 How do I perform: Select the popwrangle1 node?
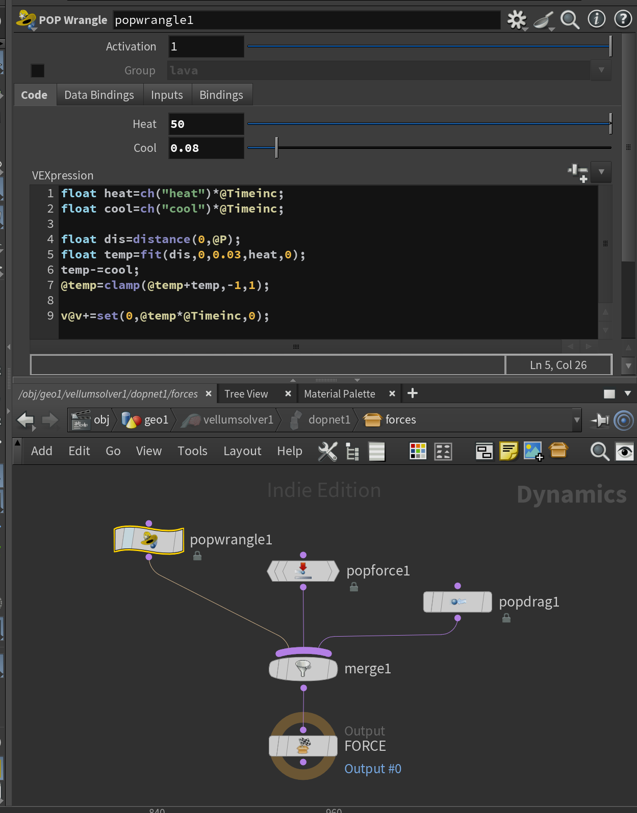[149, 540]
